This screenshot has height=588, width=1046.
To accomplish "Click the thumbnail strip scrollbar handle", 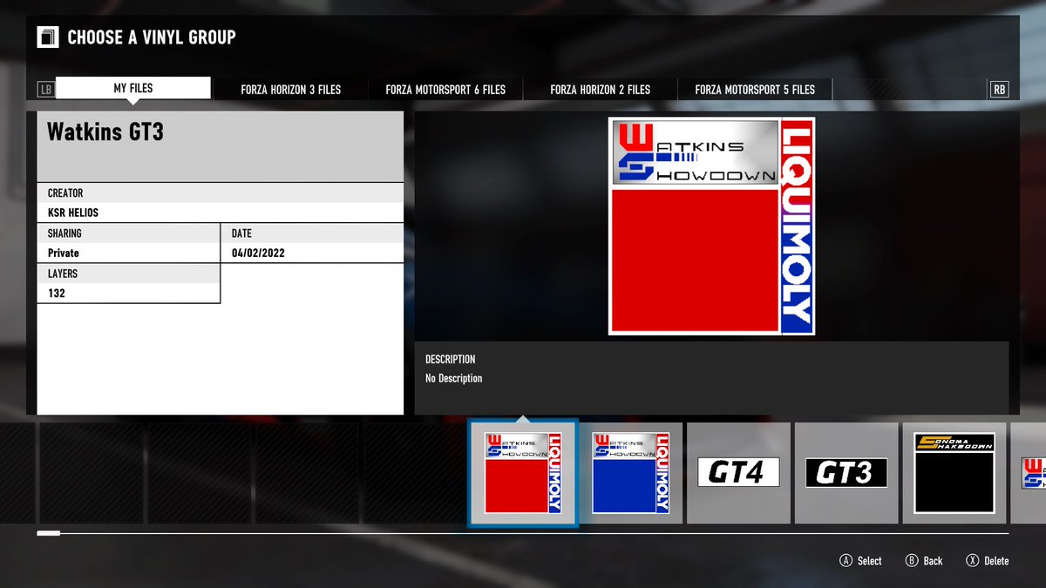I will [x=49, y=533].
